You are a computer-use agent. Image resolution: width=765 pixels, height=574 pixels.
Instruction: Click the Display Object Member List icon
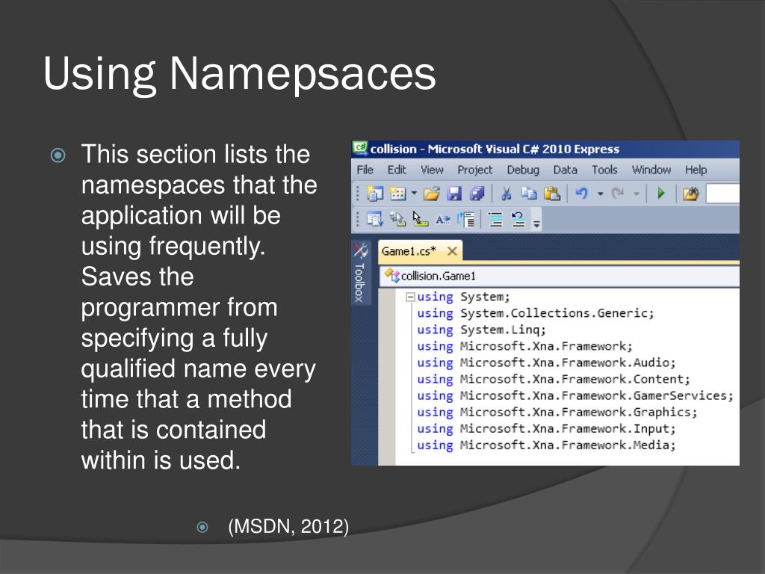click(x=375, y=220)
